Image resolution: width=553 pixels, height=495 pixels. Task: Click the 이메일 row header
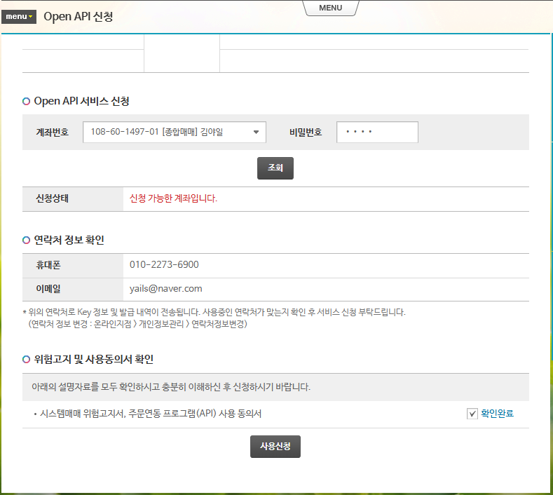(48, 288)
